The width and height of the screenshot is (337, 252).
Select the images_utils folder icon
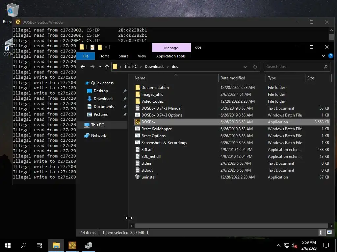(138, 94)
